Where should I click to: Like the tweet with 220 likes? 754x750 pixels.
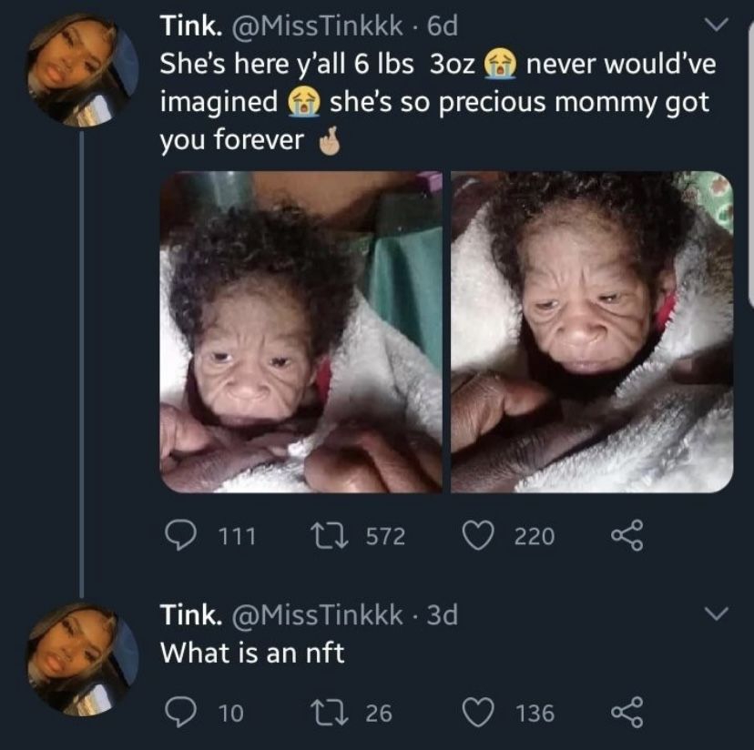pos(478,535)
